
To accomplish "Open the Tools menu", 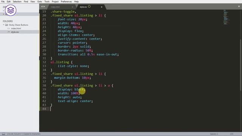I will pyautogui.click(x=47, y=2).
